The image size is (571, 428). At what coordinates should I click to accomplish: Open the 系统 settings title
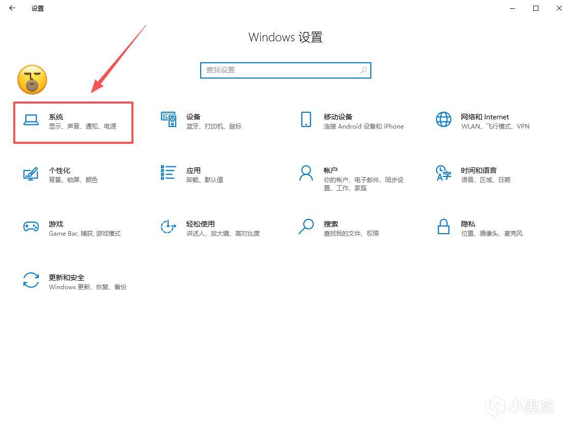pos(56,117)
